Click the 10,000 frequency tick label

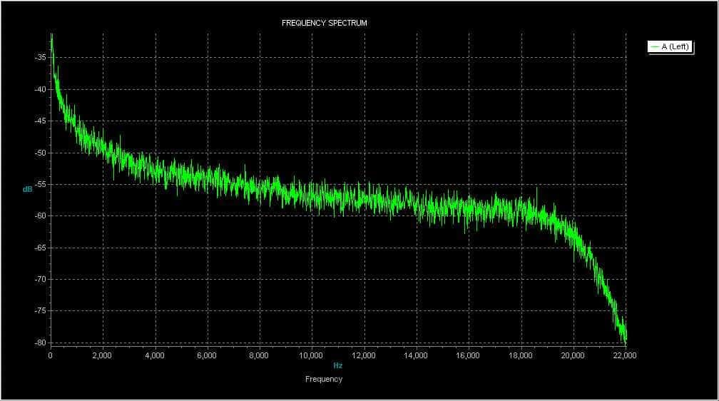[311, 355]
